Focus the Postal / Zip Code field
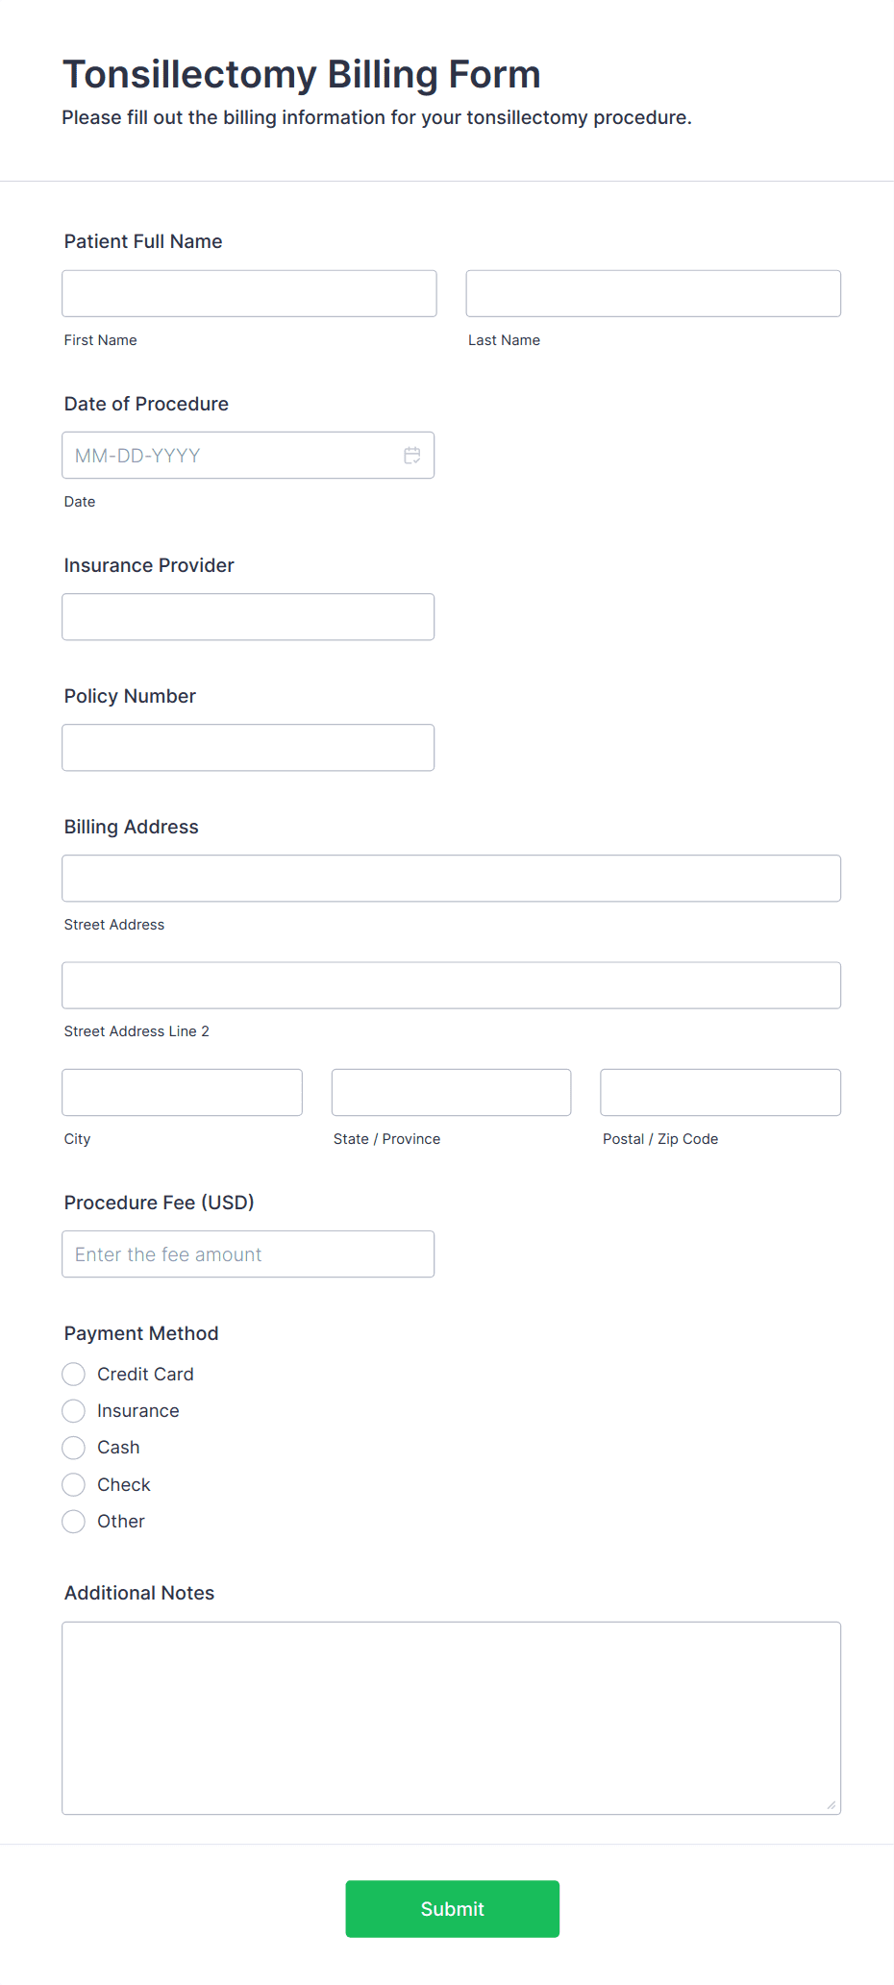 point(721,1092)
